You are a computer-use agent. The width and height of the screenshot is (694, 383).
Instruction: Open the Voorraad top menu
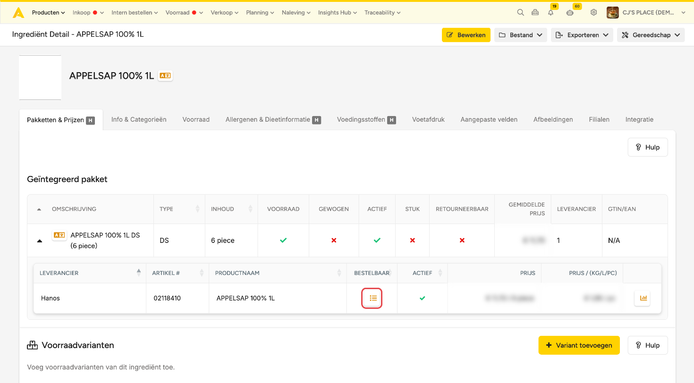point(185,13)
